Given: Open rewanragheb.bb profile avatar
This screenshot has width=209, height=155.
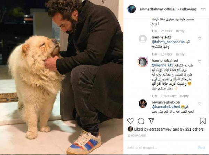Looking at the screenshot, I should (x=142, y=104).
